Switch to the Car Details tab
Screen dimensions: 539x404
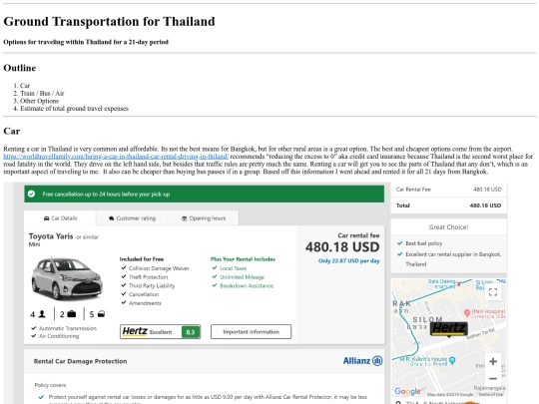(x=60, y=218)
